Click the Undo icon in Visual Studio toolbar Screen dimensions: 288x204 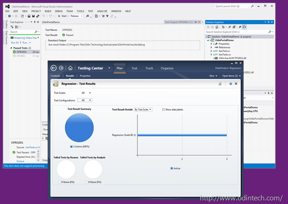(44, 16)
